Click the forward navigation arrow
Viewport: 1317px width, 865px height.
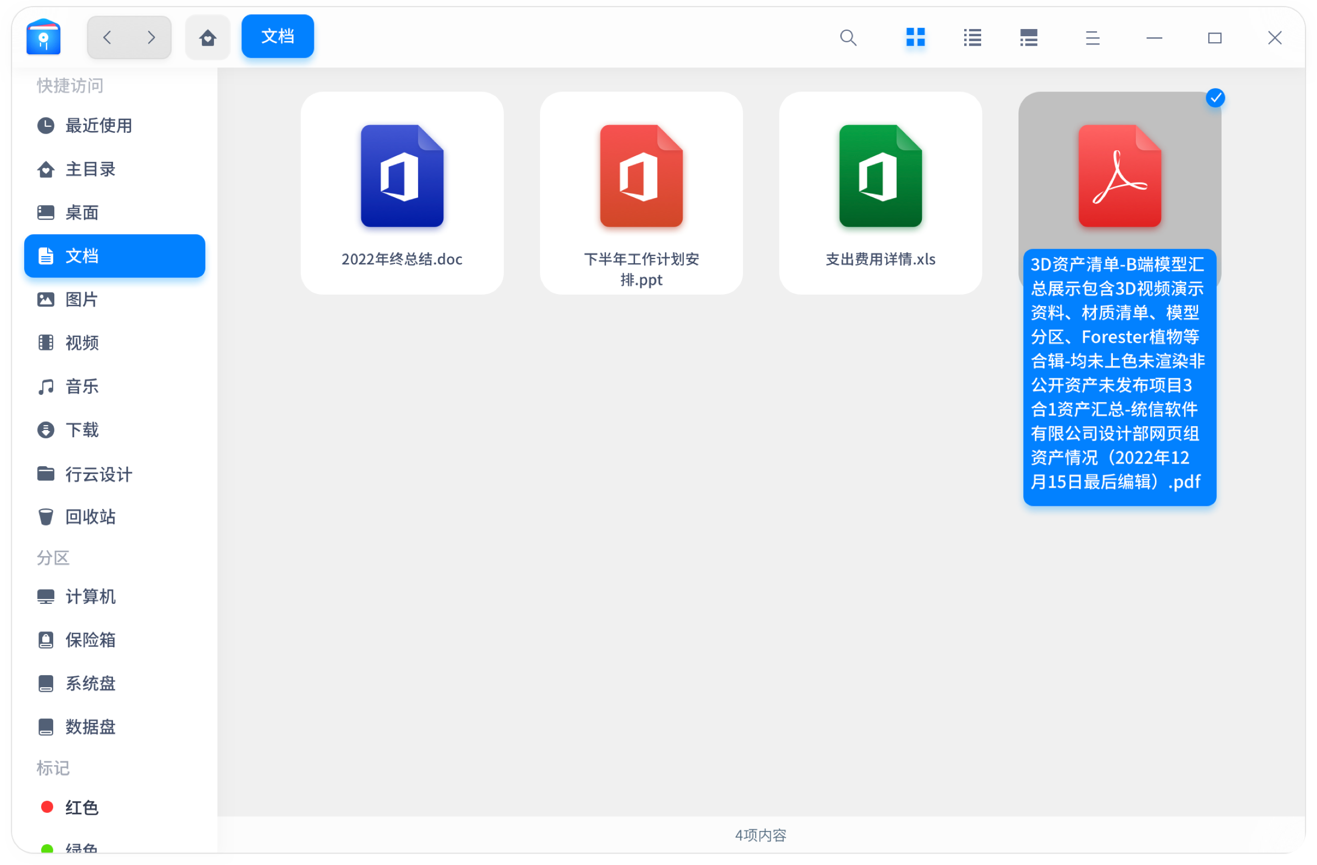pos(150,37)
